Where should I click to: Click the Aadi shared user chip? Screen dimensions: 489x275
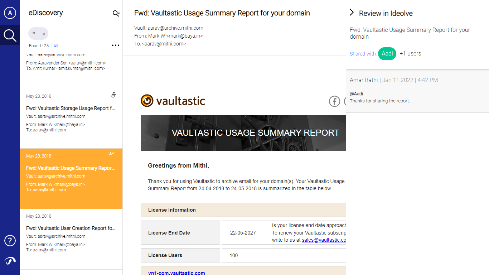point(387,54)
